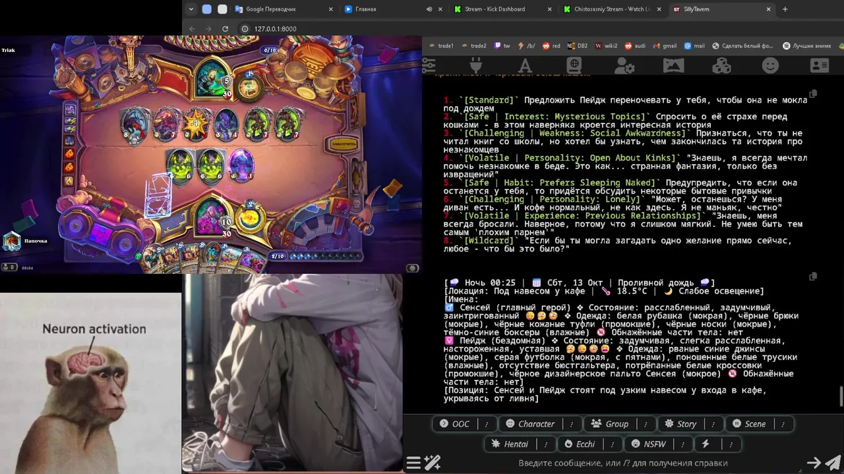Close the Google Переводчик tab
844x474 pixels.
[330, 9]
